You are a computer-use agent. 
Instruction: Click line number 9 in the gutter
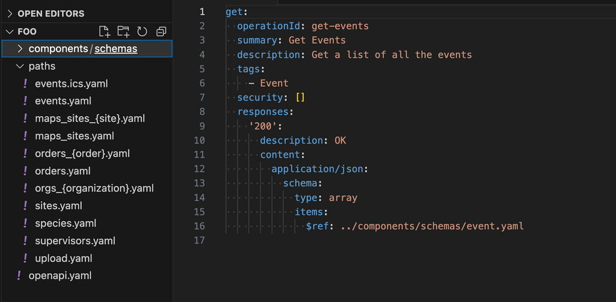pyautogui.click(x=202, y=126)
